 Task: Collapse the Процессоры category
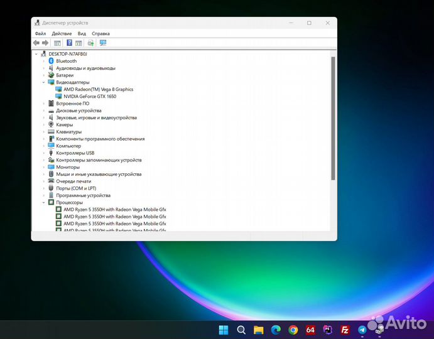[x=44, y=202]
